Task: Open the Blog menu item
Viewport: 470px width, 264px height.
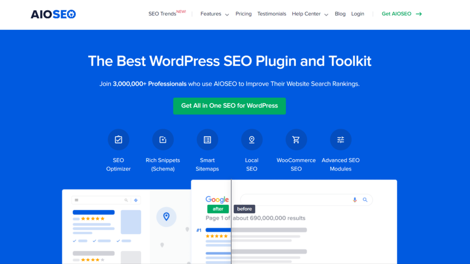Action: [340, 14]
